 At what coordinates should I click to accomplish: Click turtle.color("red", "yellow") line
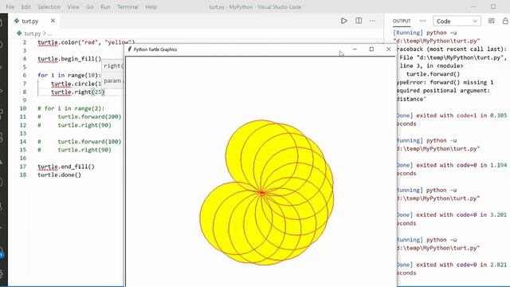pos(86,42)
